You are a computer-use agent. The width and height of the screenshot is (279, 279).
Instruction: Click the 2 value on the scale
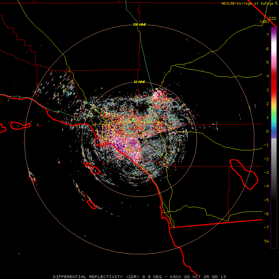click(268, 104)
